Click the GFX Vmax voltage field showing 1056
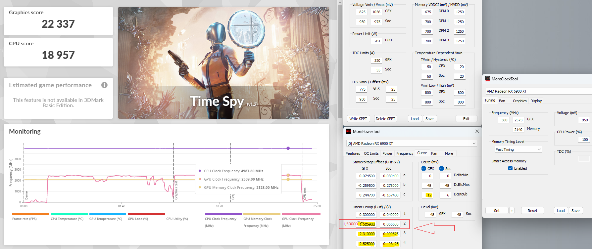The image size is (592, 249). coord(376,12)
